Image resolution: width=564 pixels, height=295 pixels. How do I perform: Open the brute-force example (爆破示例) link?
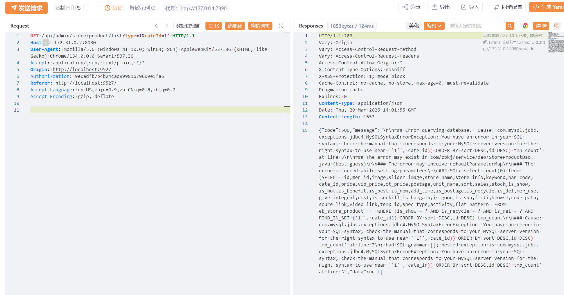click(140, 8)
